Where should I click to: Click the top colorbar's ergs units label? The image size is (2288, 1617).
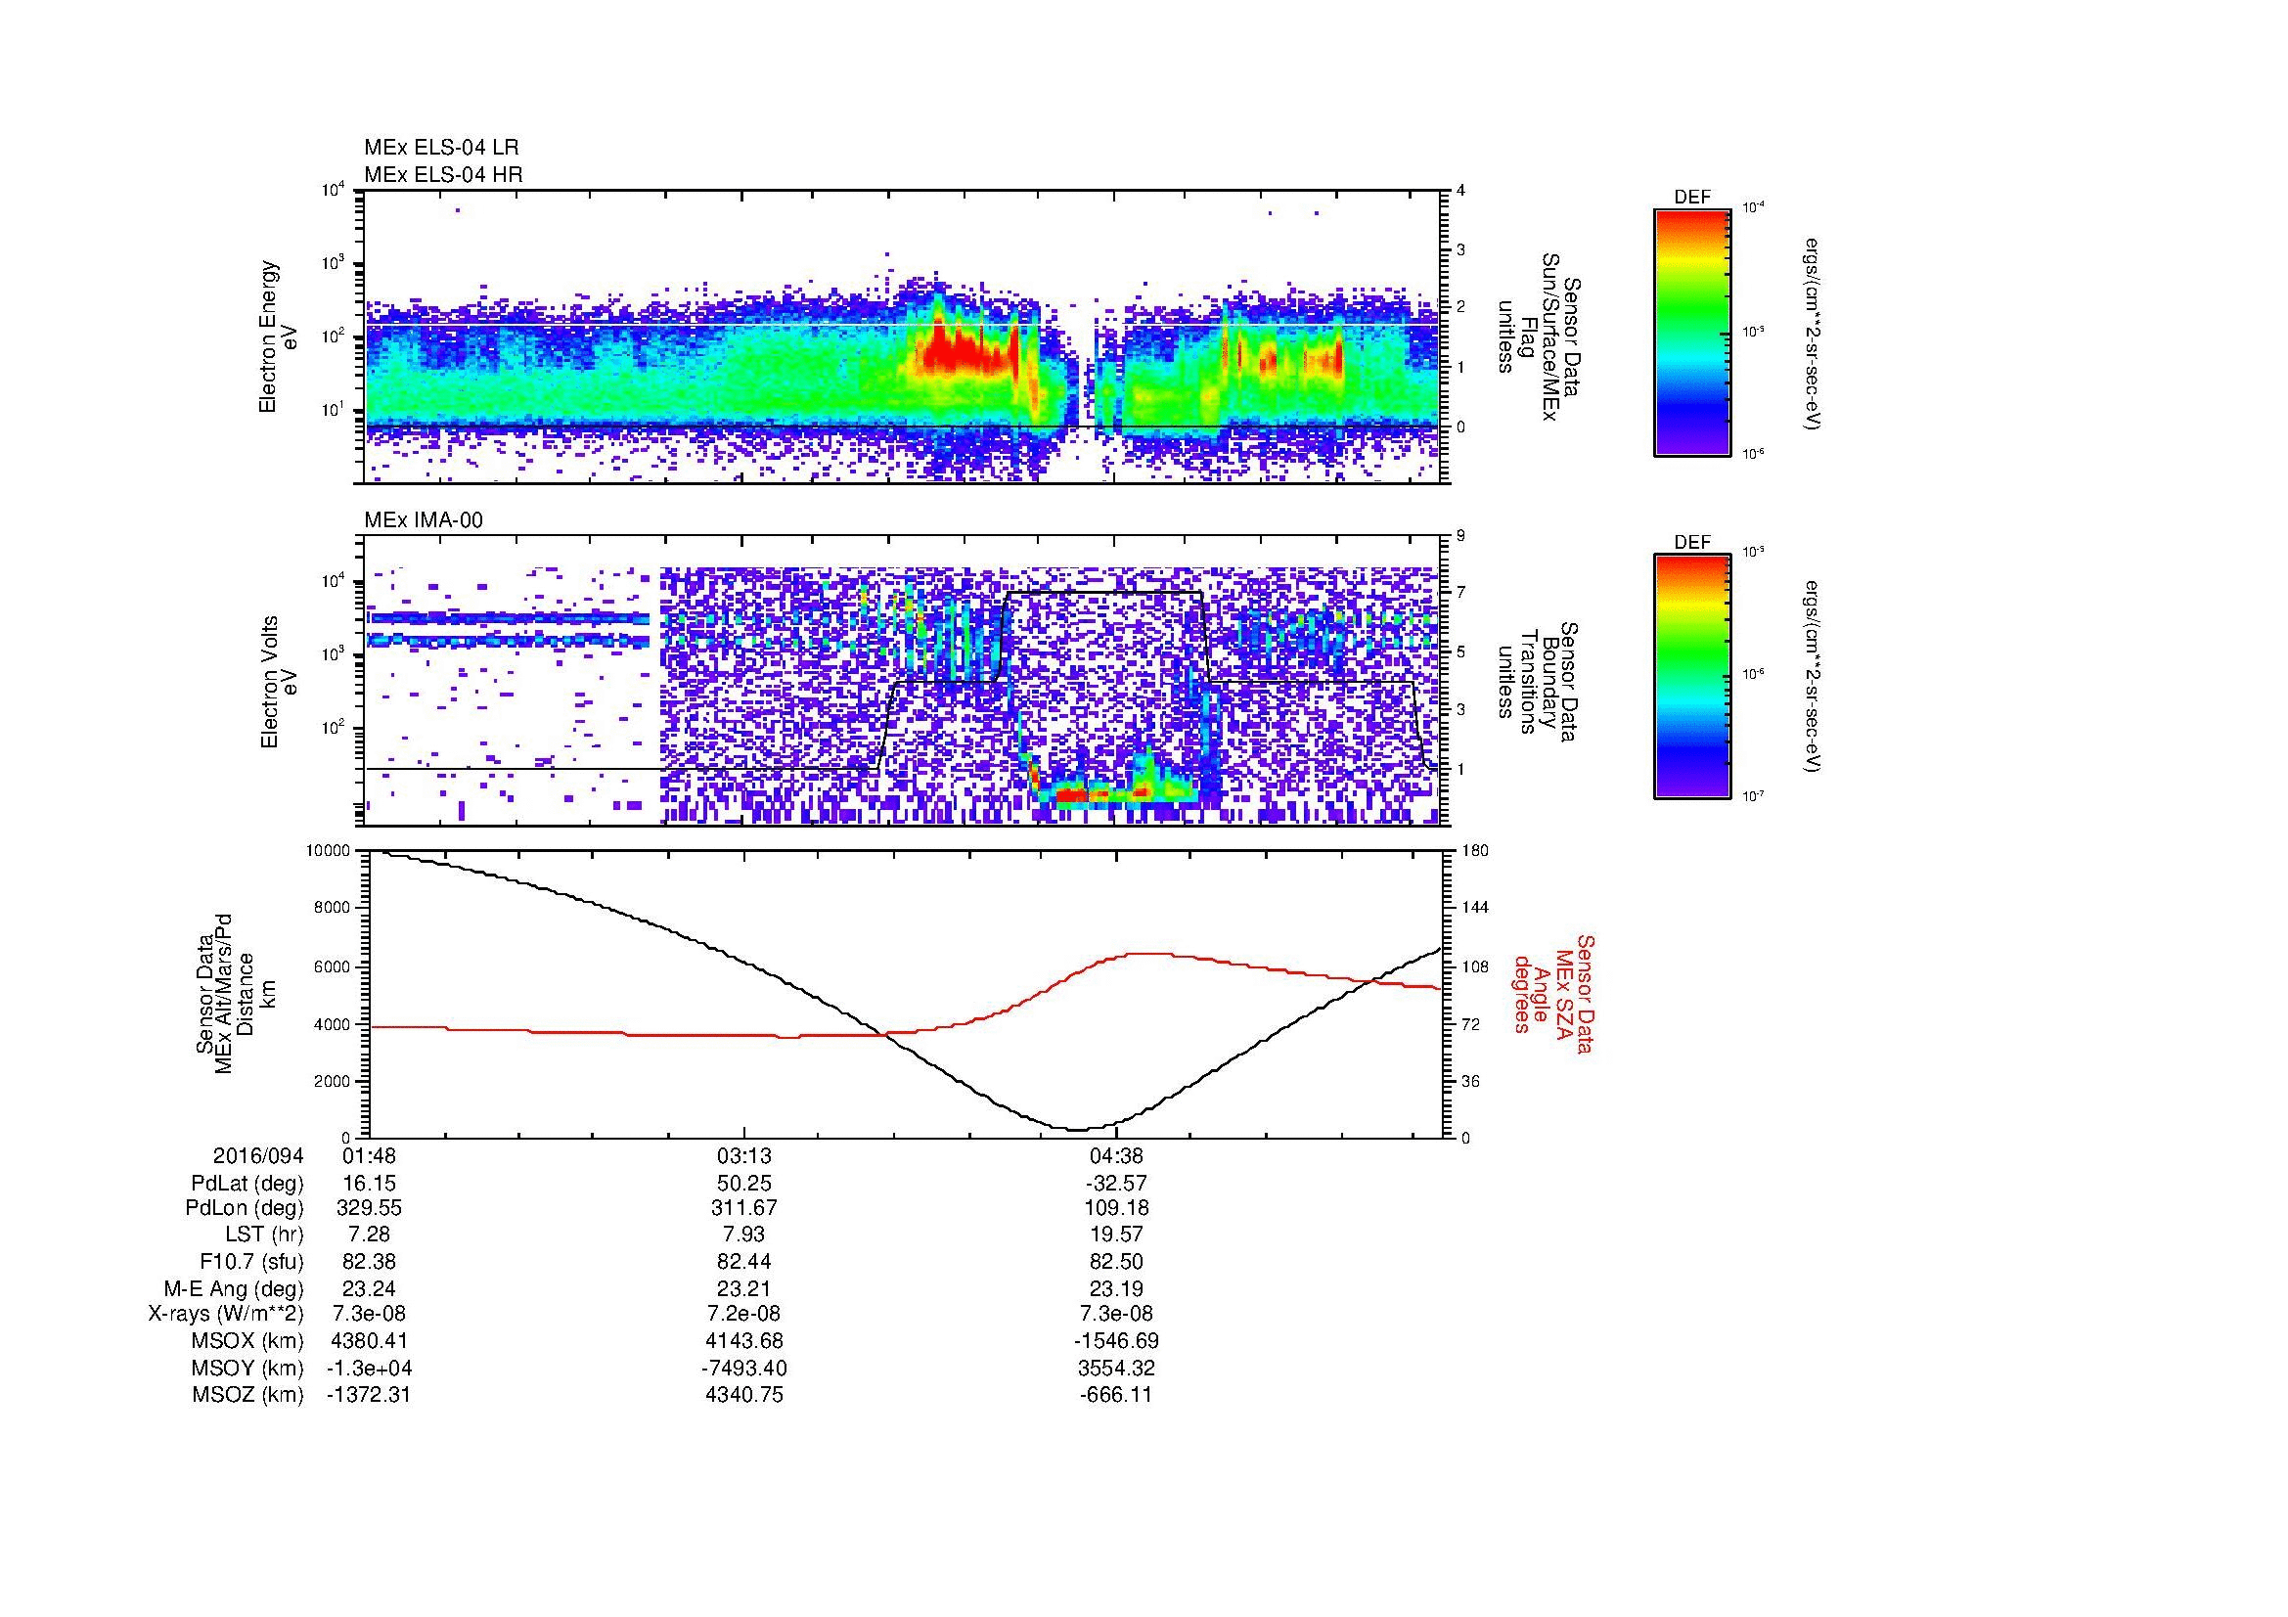click(x=1814, y=334)
